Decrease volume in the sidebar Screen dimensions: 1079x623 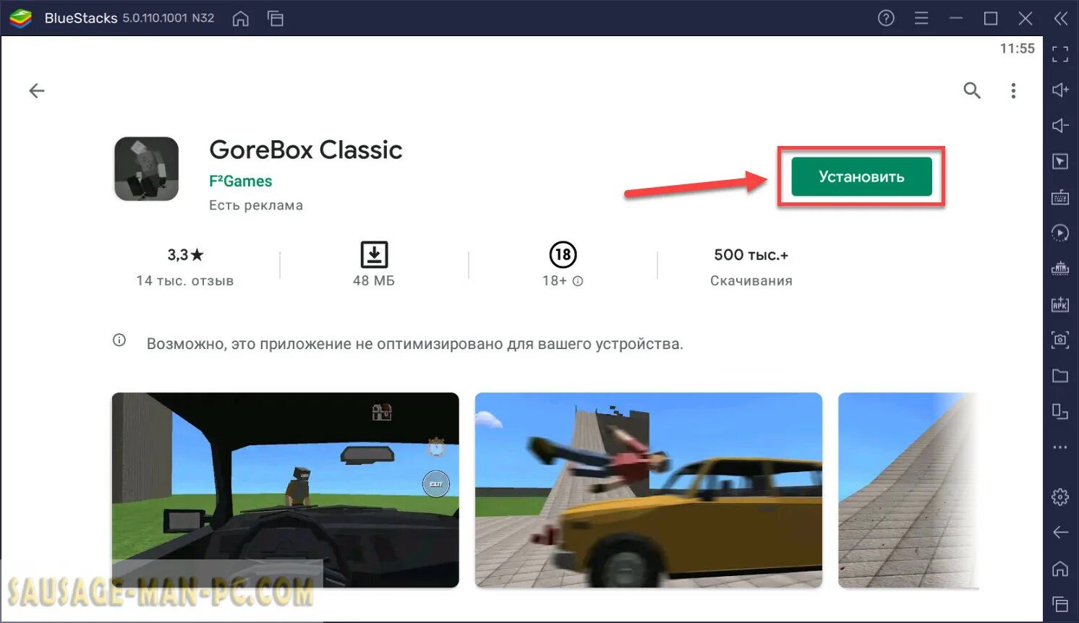coord(1060,126)
